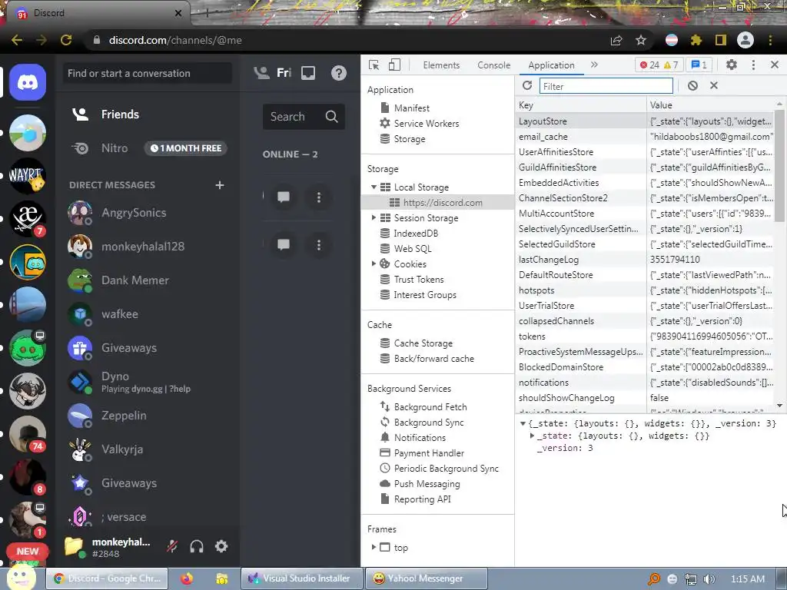
Task: Open Interest Groups entry
Action: [x=424, y=295]
